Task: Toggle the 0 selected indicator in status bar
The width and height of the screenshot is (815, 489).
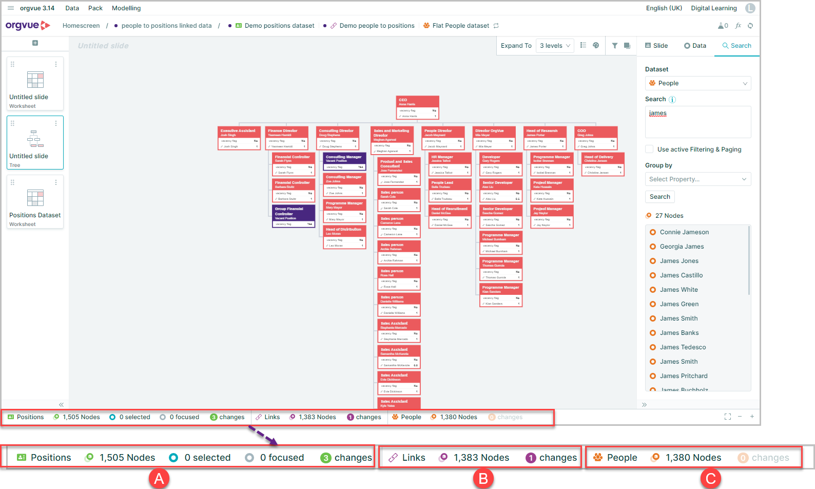Action: [130, 417]
